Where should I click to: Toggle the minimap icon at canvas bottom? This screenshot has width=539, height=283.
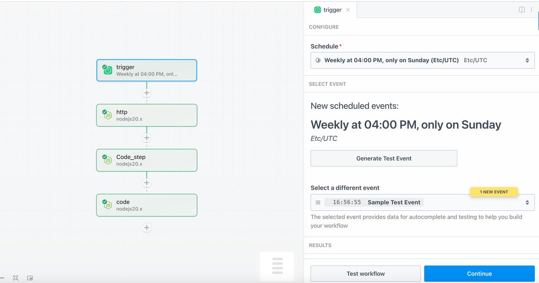30,278
